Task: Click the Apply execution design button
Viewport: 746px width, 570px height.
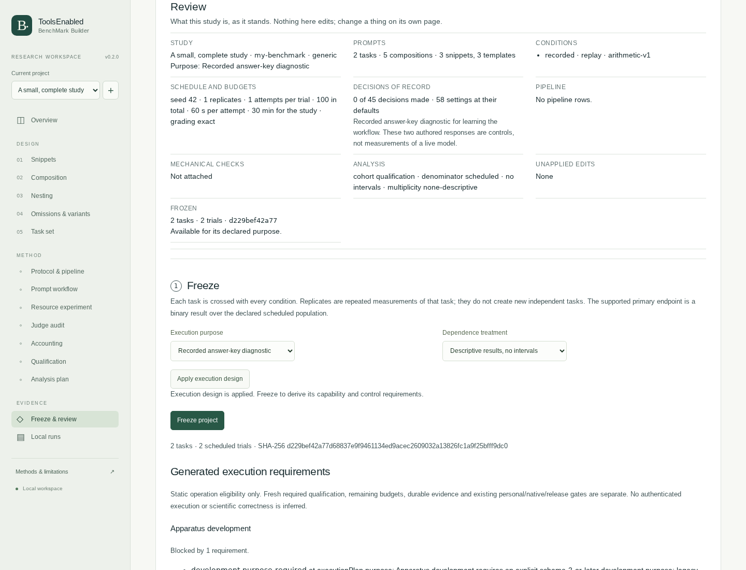Action: 210,379
